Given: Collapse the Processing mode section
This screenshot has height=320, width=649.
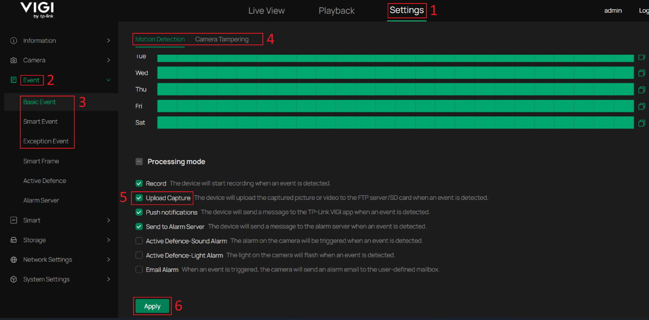Looking at the screenshot, I should coord(139,162).
